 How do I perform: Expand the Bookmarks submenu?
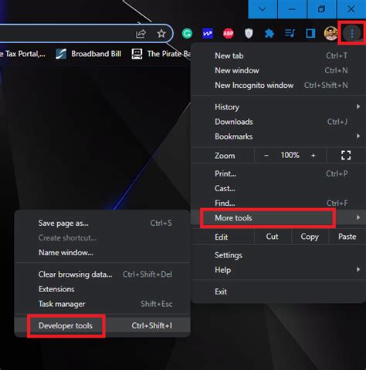tap(279, 136)
